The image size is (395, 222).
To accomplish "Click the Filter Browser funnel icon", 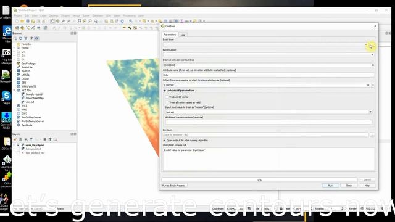I will (x=26, y=38).
